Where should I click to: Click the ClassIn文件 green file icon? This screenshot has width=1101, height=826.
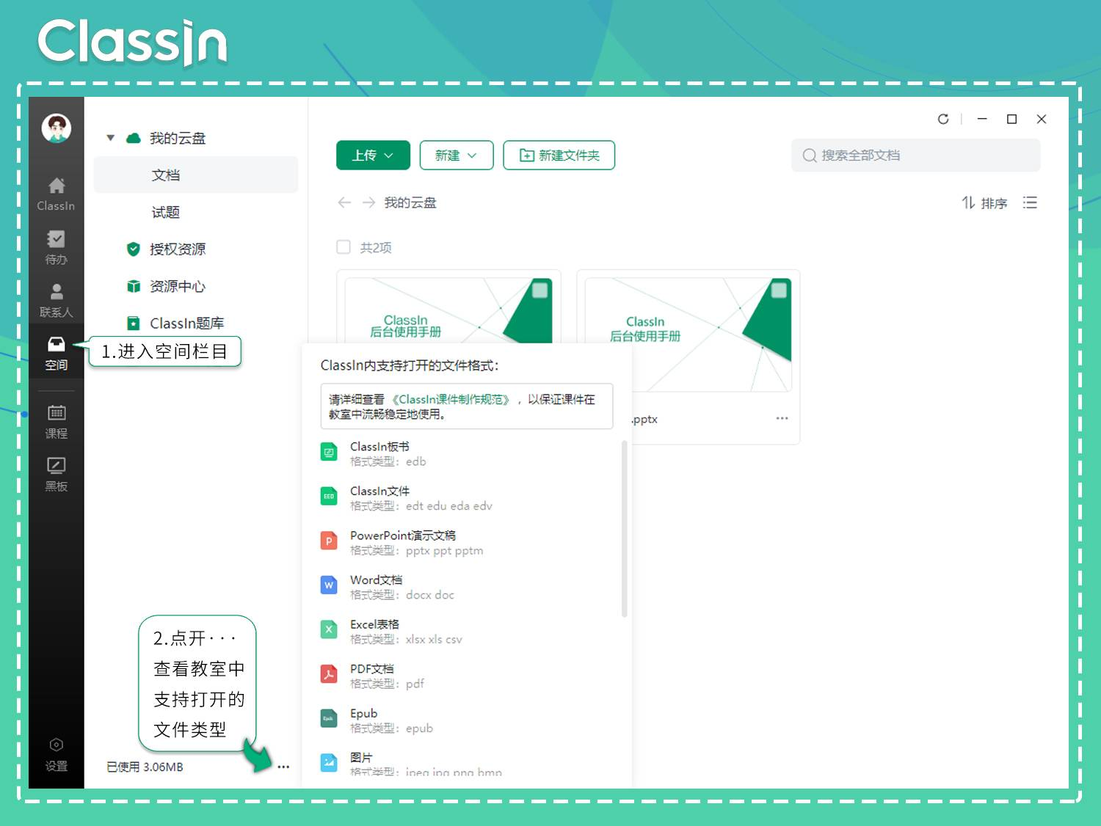pos(329,497)
